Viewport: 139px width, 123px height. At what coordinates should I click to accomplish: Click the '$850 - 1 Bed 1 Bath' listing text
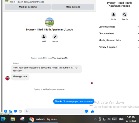tap(27, 2)
